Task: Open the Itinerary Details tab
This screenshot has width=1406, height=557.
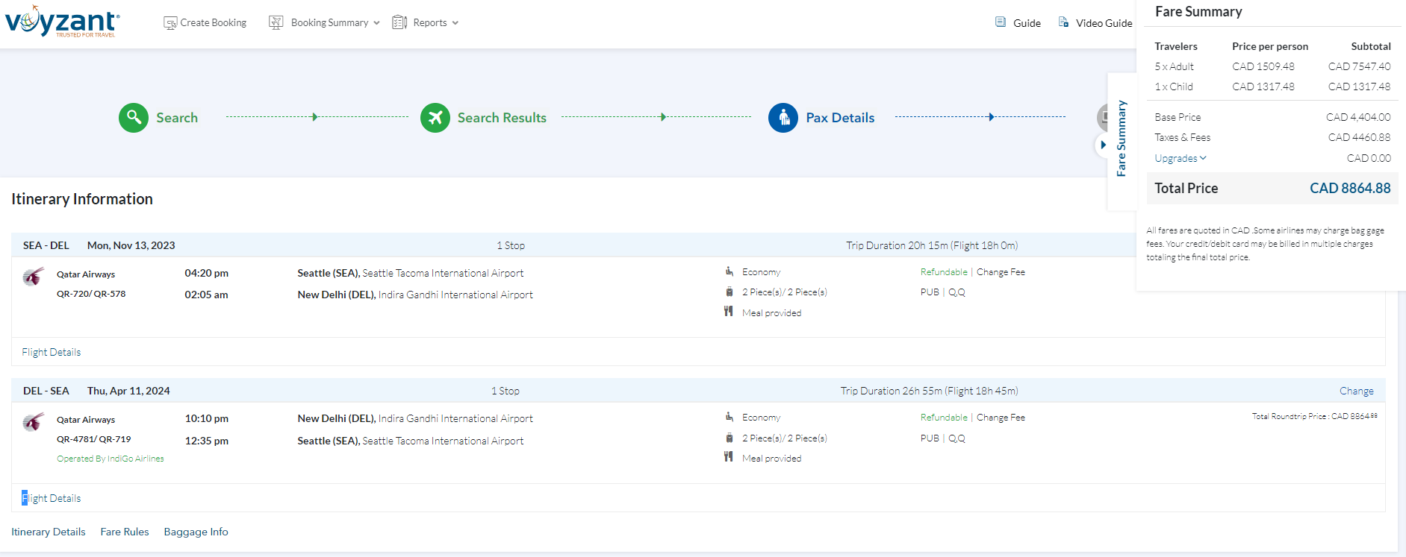Action: 49,532
